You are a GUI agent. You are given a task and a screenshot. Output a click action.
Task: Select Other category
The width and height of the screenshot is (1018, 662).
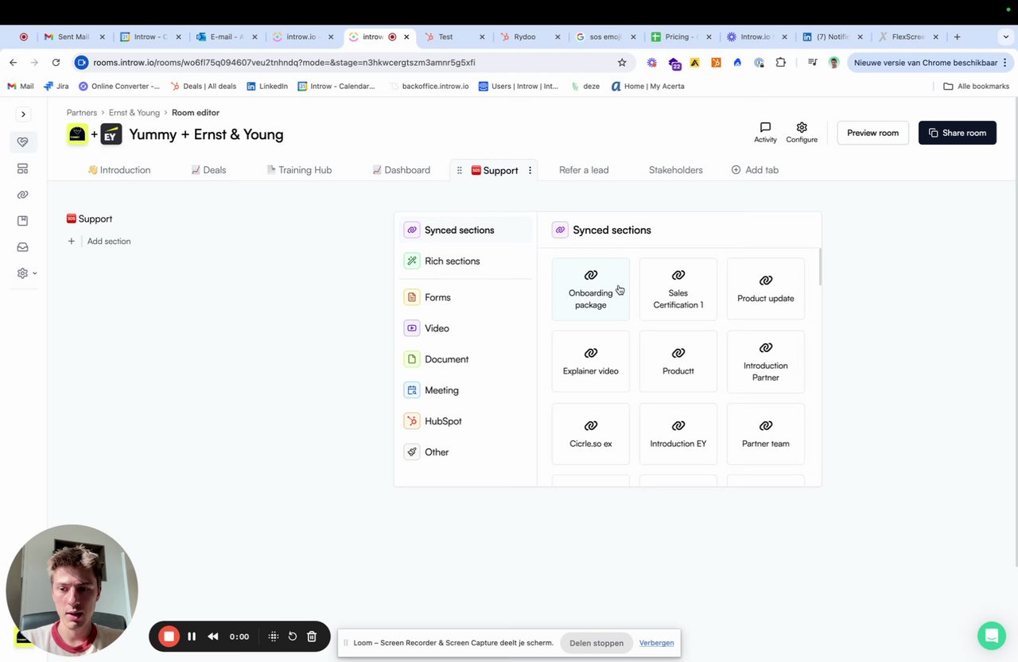click(x=466, y=452)
